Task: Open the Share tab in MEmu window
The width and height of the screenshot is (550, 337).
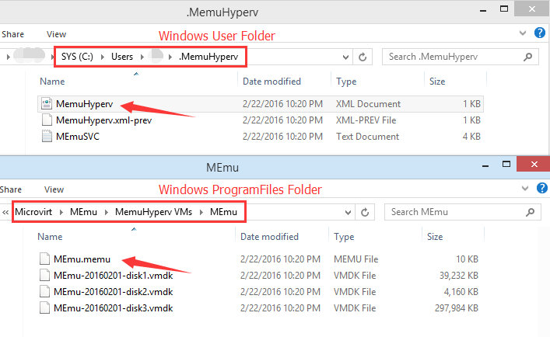Action: click(12, 189)
